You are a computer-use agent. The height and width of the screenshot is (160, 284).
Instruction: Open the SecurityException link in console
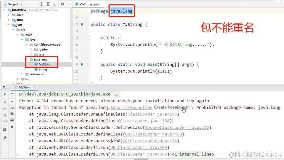pos(131,108)
